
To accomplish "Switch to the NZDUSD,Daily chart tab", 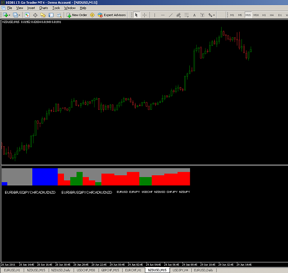I will pos(61,270).
